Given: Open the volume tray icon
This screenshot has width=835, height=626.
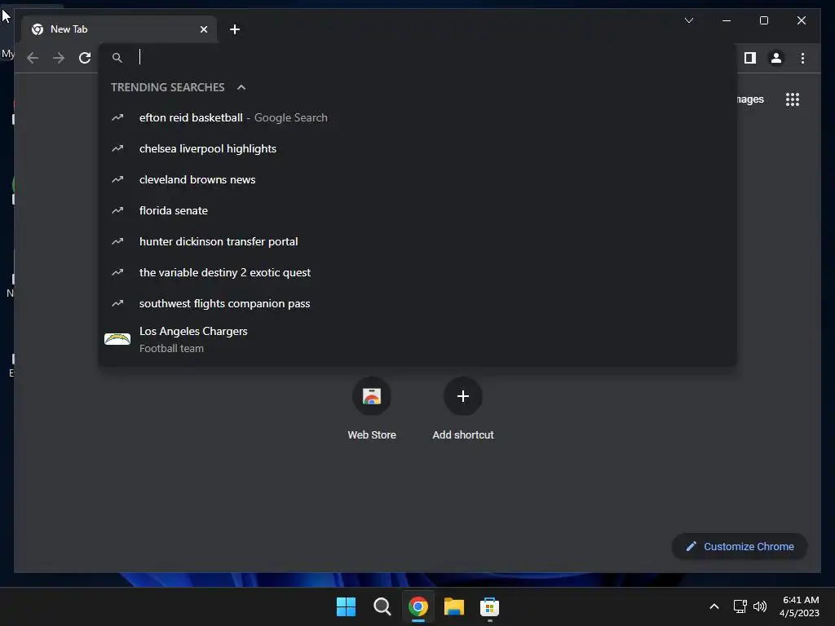Looking at the screenshot, I should pos(760,606).
